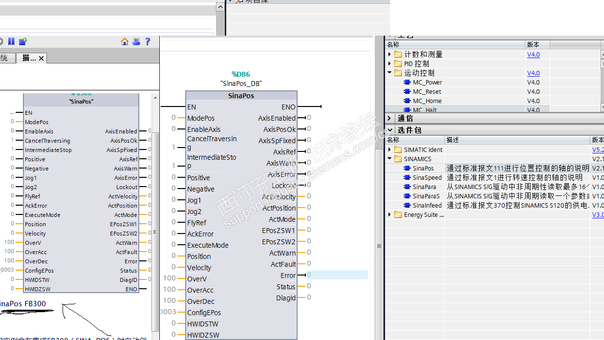This screenshot has width=604, height=340.
Task: Click the 计数和测量 folder icon
Action: point(398,55)
